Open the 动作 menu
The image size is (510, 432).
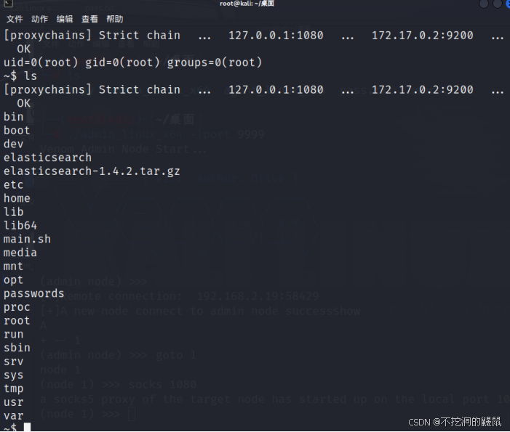coord(40,19)
